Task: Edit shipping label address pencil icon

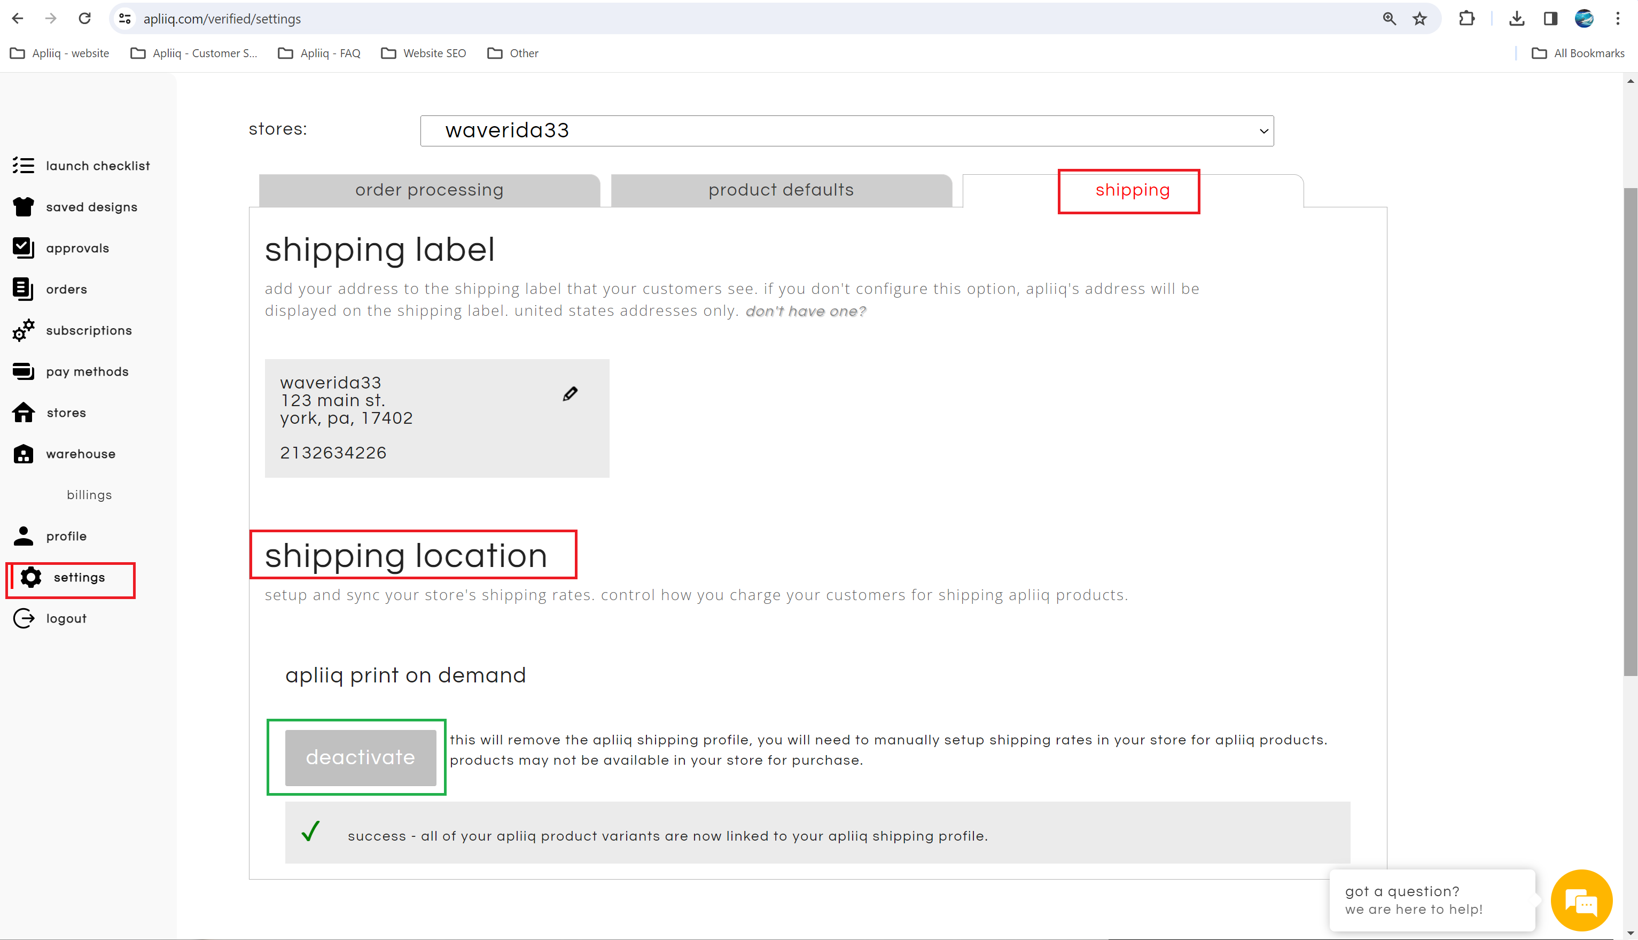Action: coord(570,394)
